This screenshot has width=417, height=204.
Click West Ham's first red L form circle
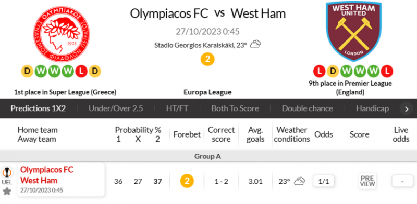click(x=320, y=72)
